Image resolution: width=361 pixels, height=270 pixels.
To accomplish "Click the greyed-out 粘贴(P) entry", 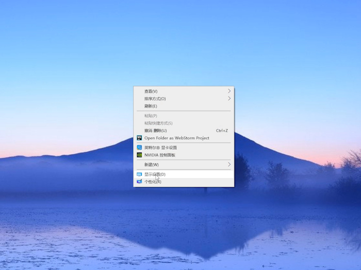I will [151, 116].
